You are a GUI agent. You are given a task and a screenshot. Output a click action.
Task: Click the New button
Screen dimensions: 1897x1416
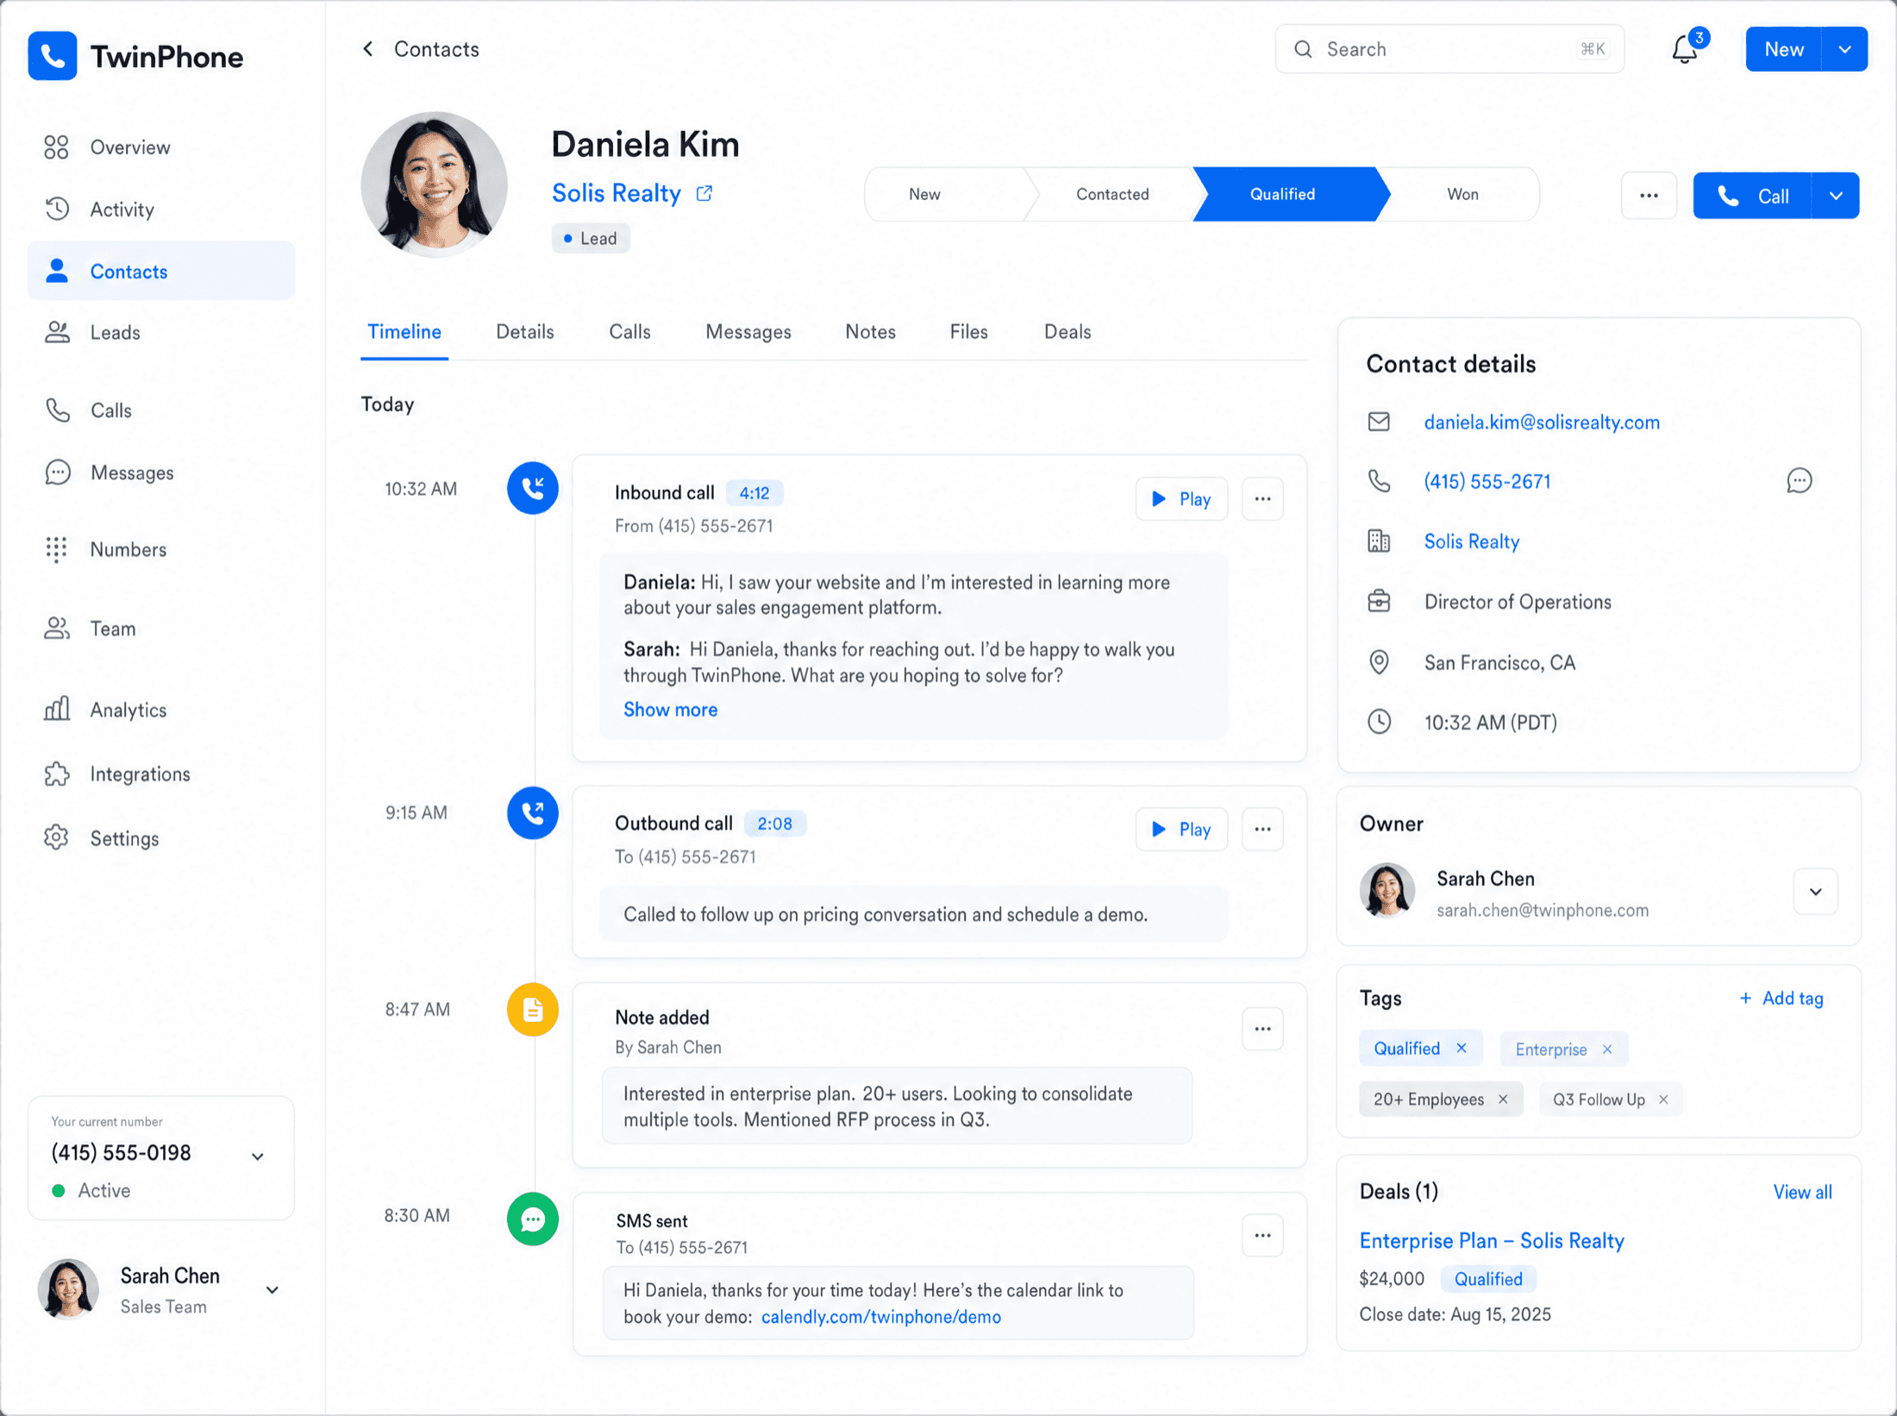click(1784, 49)
